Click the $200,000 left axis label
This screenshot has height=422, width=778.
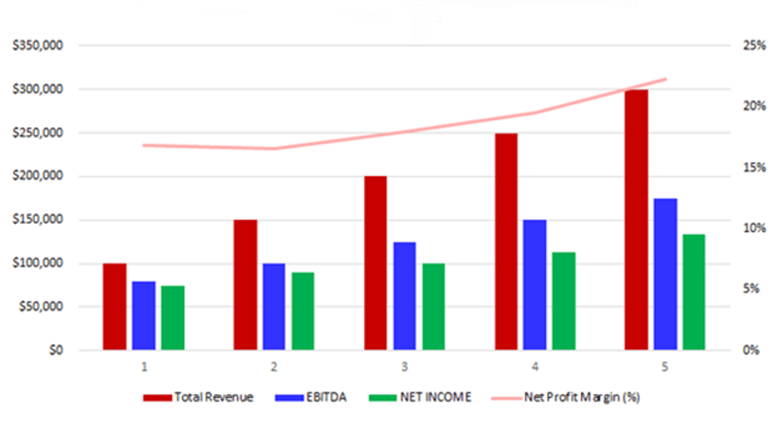(38, 176)
